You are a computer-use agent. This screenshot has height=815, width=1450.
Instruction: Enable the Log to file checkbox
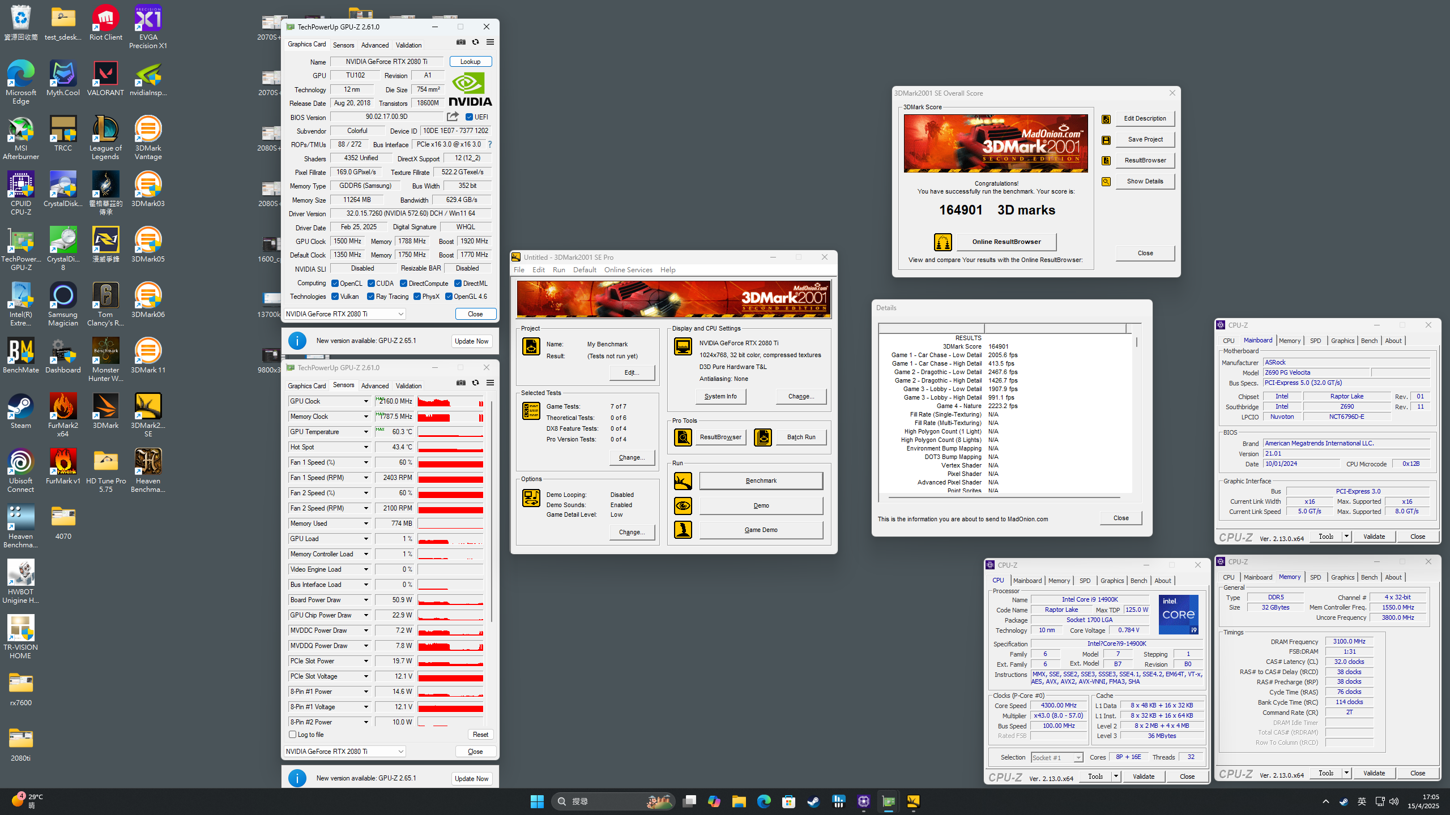(293, 735)
